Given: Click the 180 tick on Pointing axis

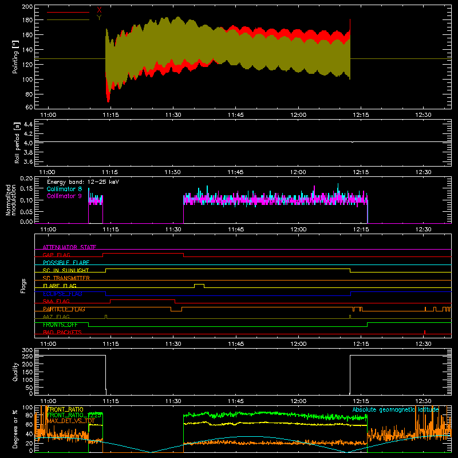Looking at the screenshot, I should [x=27, y=20].
